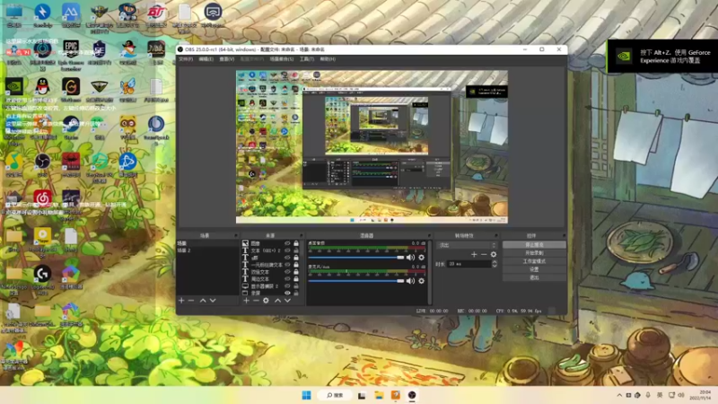The height and width of the screenshot is (404, 718).
Task: Pop out the Audio Mixer dock panel
Action: (429, 235)
